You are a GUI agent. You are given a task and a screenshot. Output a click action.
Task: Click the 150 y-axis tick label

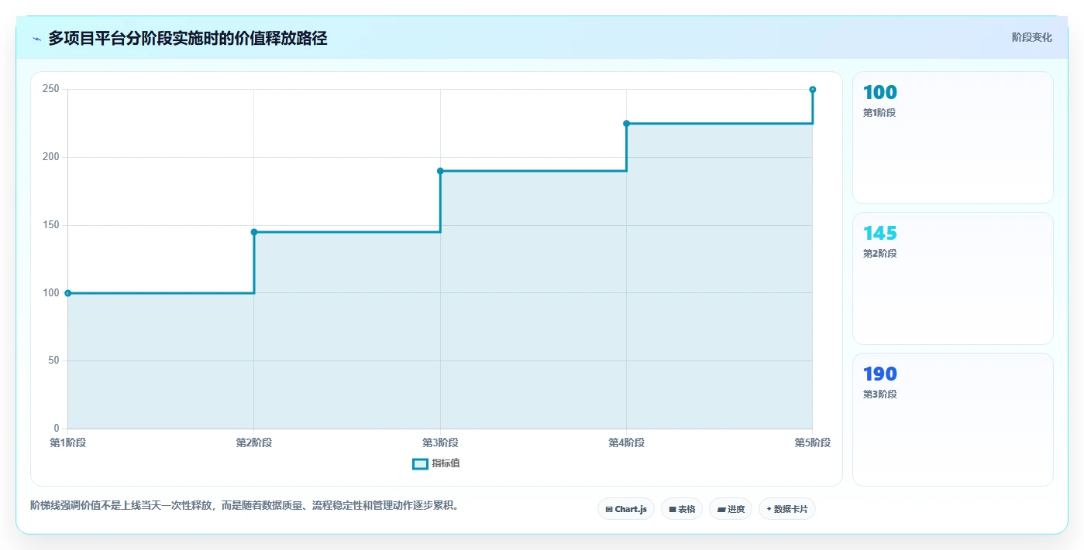click(x=51, y=225)
